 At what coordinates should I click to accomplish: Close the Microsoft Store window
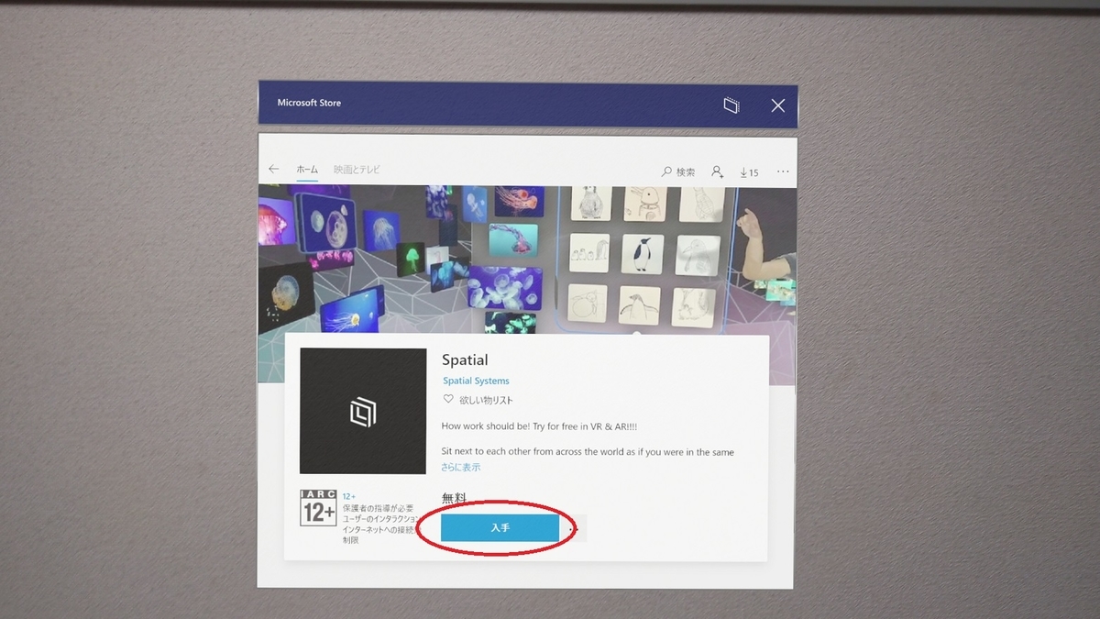click(778, 105)
